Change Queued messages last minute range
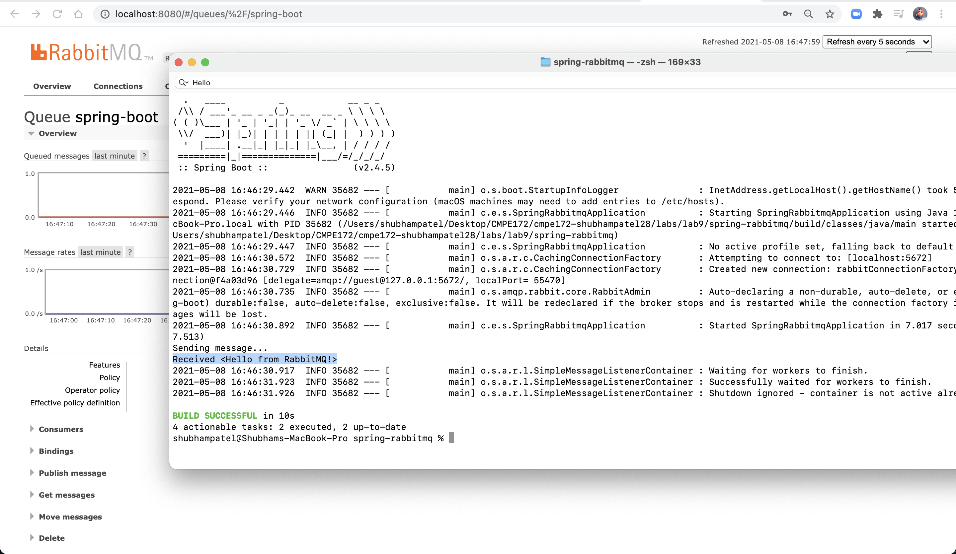The height and width of the screenshot is (554, 956). (115, 156)
